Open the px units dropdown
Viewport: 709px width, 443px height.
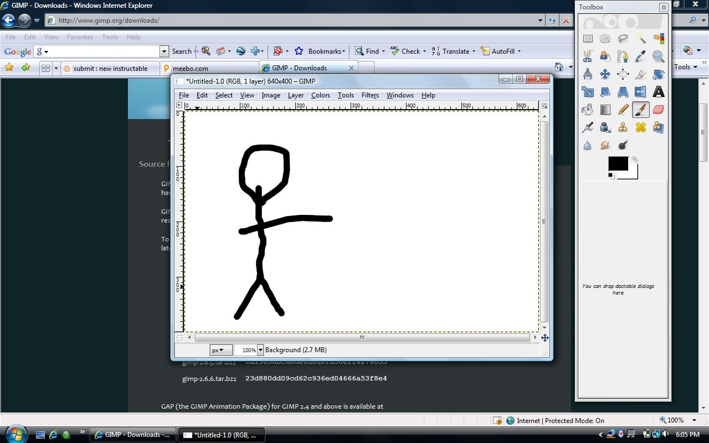point(220,349)
